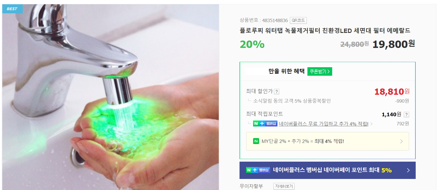Click the help icon next to 1,140원 points
The height and width of the screenshot is (190, 437).
click(x=407, y=115)
